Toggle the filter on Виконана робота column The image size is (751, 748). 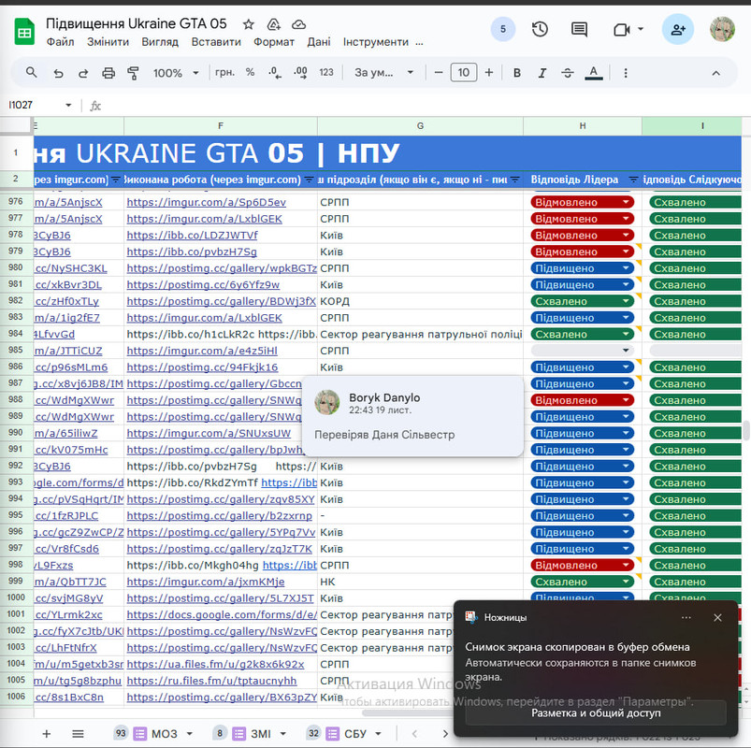tap(309, 180)
